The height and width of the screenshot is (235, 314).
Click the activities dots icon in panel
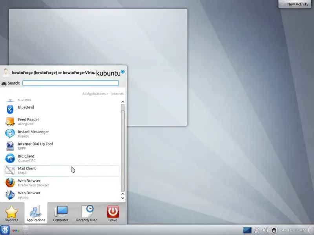16,230
